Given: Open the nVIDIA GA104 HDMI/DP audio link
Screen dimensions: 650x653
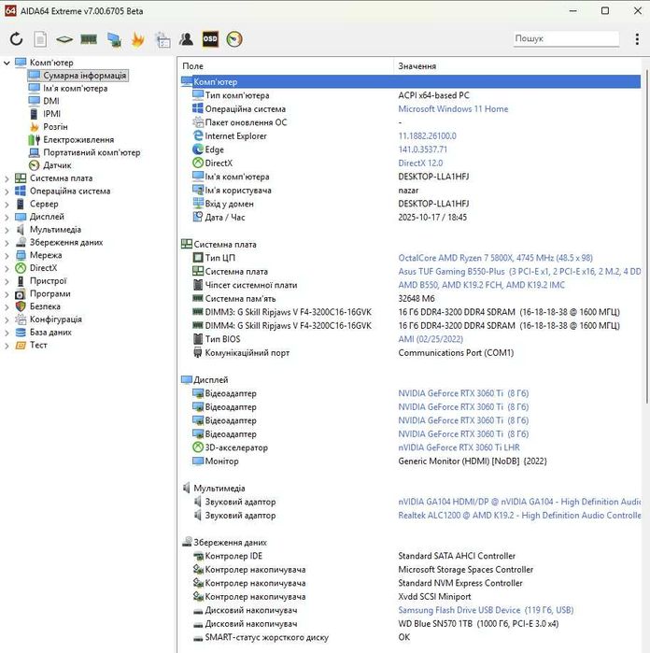Looking at the screenshot, I should (519, 502).
